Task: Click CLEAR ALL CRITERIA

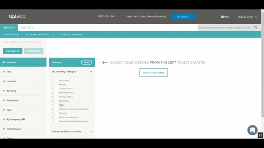Action: (x=70, y=35)
